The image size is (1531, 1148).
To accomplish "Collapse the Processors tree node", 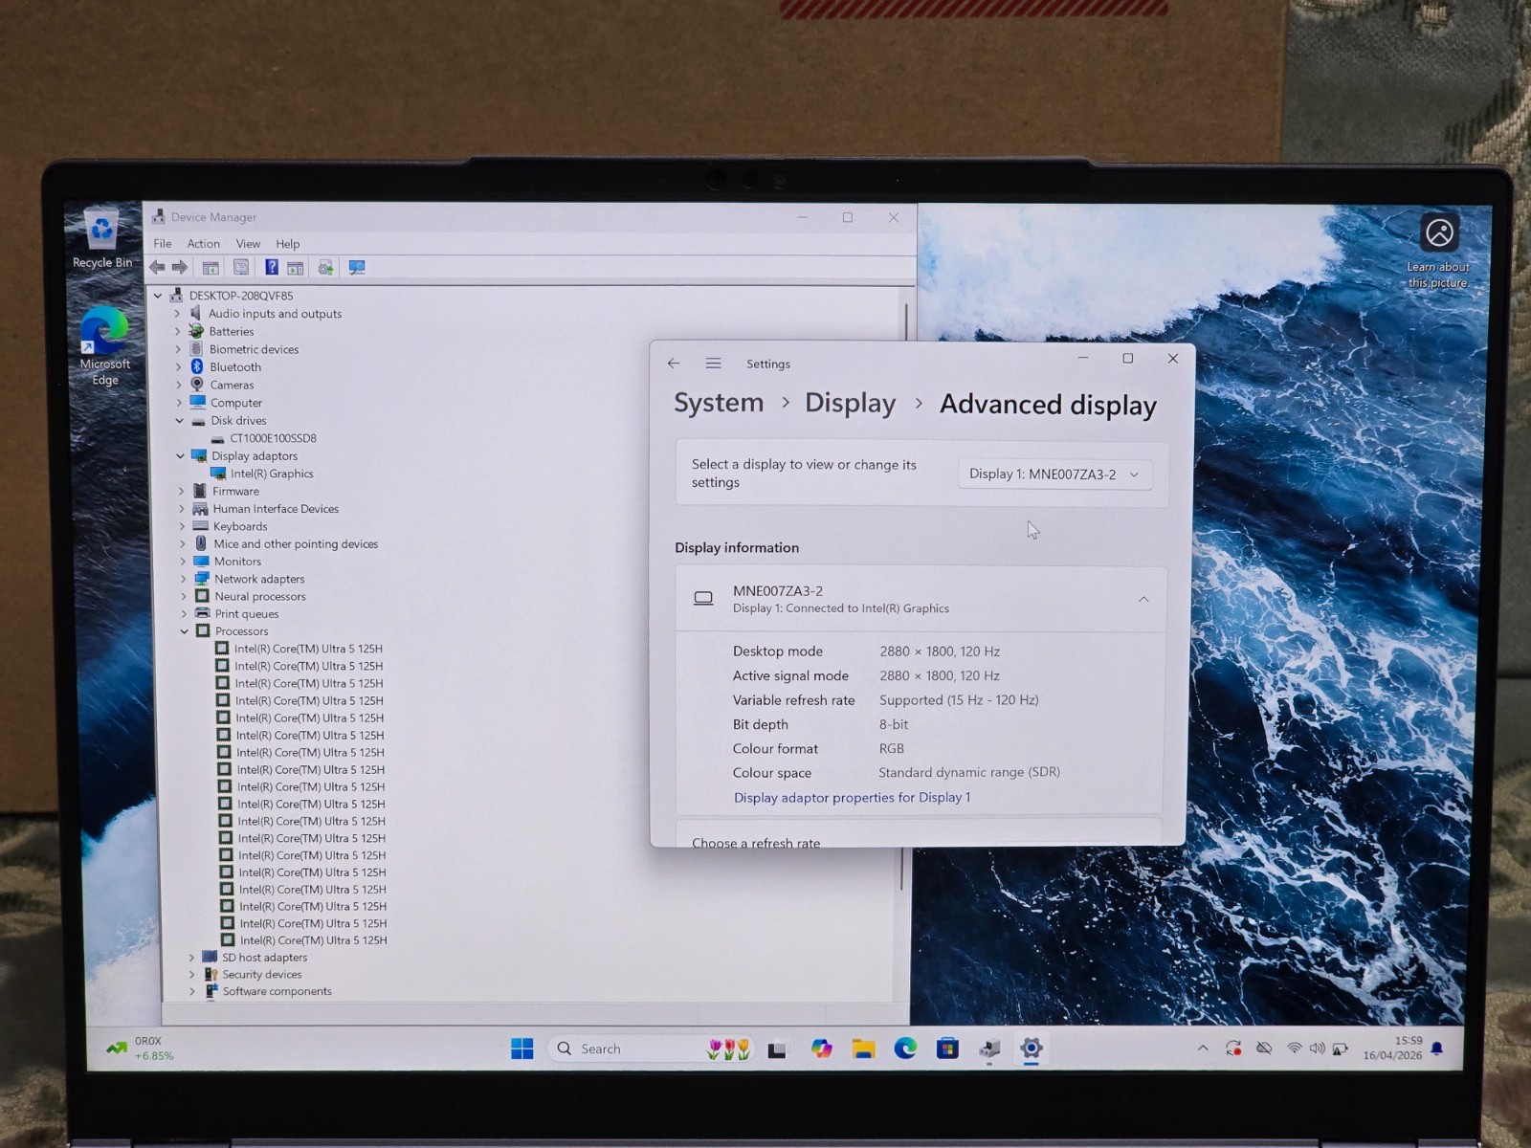I will click(x=184, y=631).
